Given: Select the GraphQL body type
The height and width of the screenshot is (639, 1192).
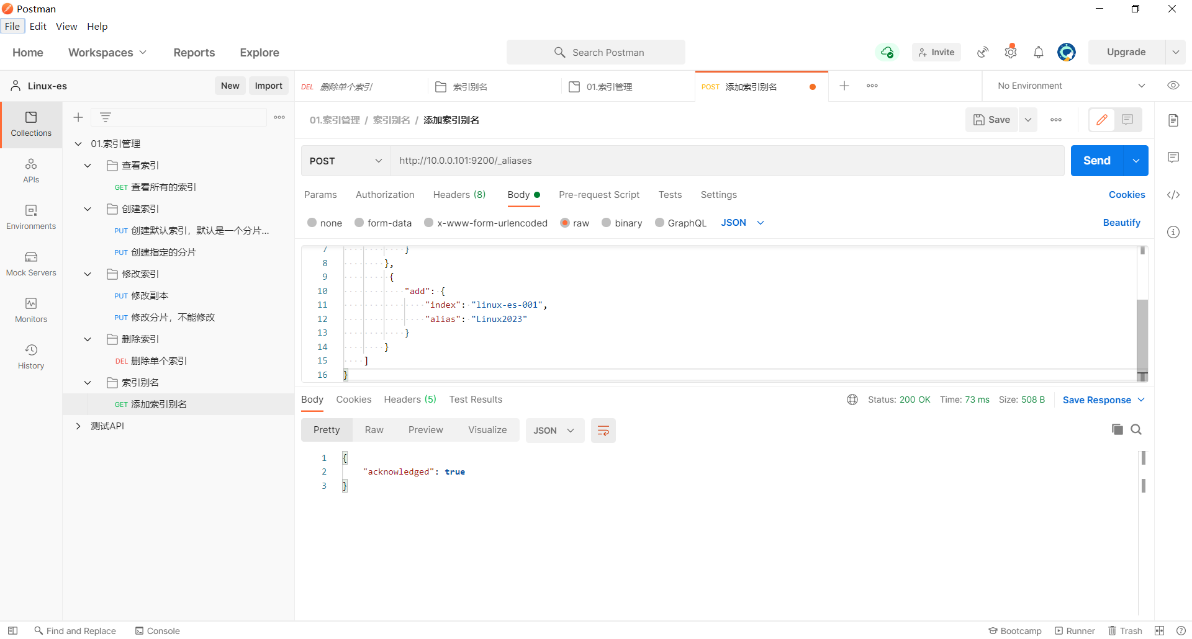Looking at the screenshot, I should pyautogui.click(x=659, y=223).
